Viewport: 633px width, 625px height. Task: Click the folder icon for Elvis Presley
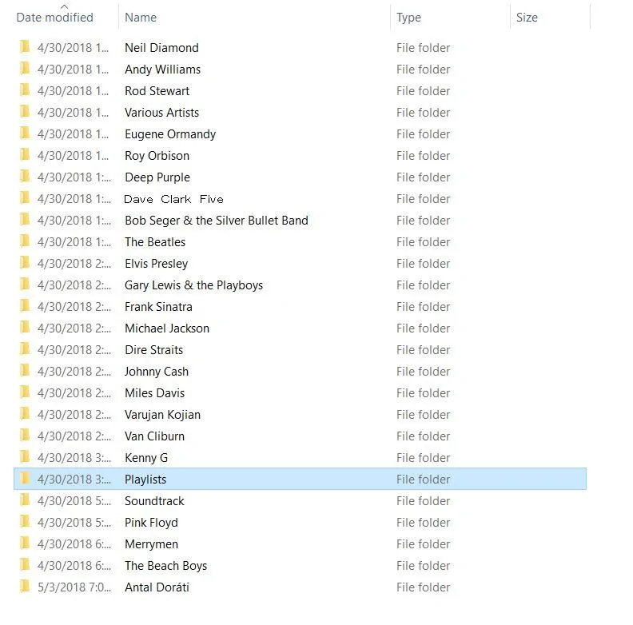25,262
